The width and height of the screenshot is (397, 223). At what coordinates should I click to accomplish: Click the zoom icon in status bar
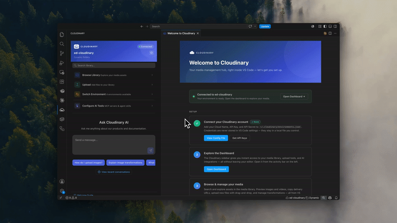(x=323, y=198)
